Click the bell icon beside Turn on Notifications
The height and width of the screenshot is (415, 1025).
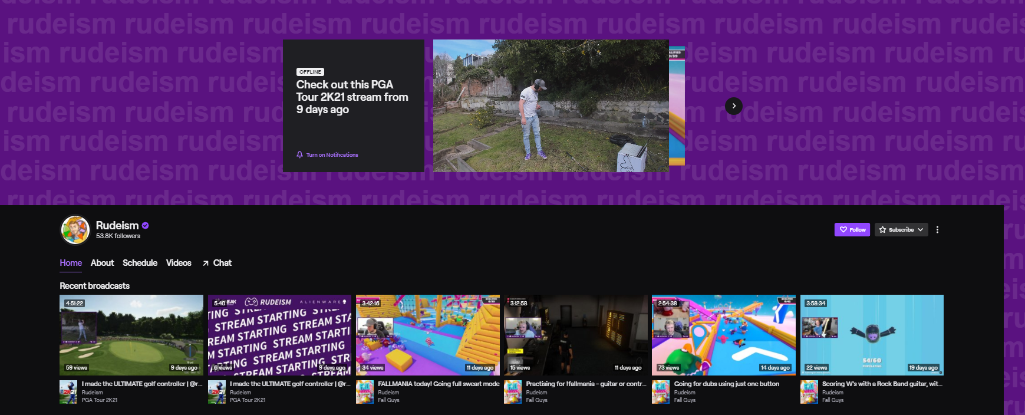point(299,154)
